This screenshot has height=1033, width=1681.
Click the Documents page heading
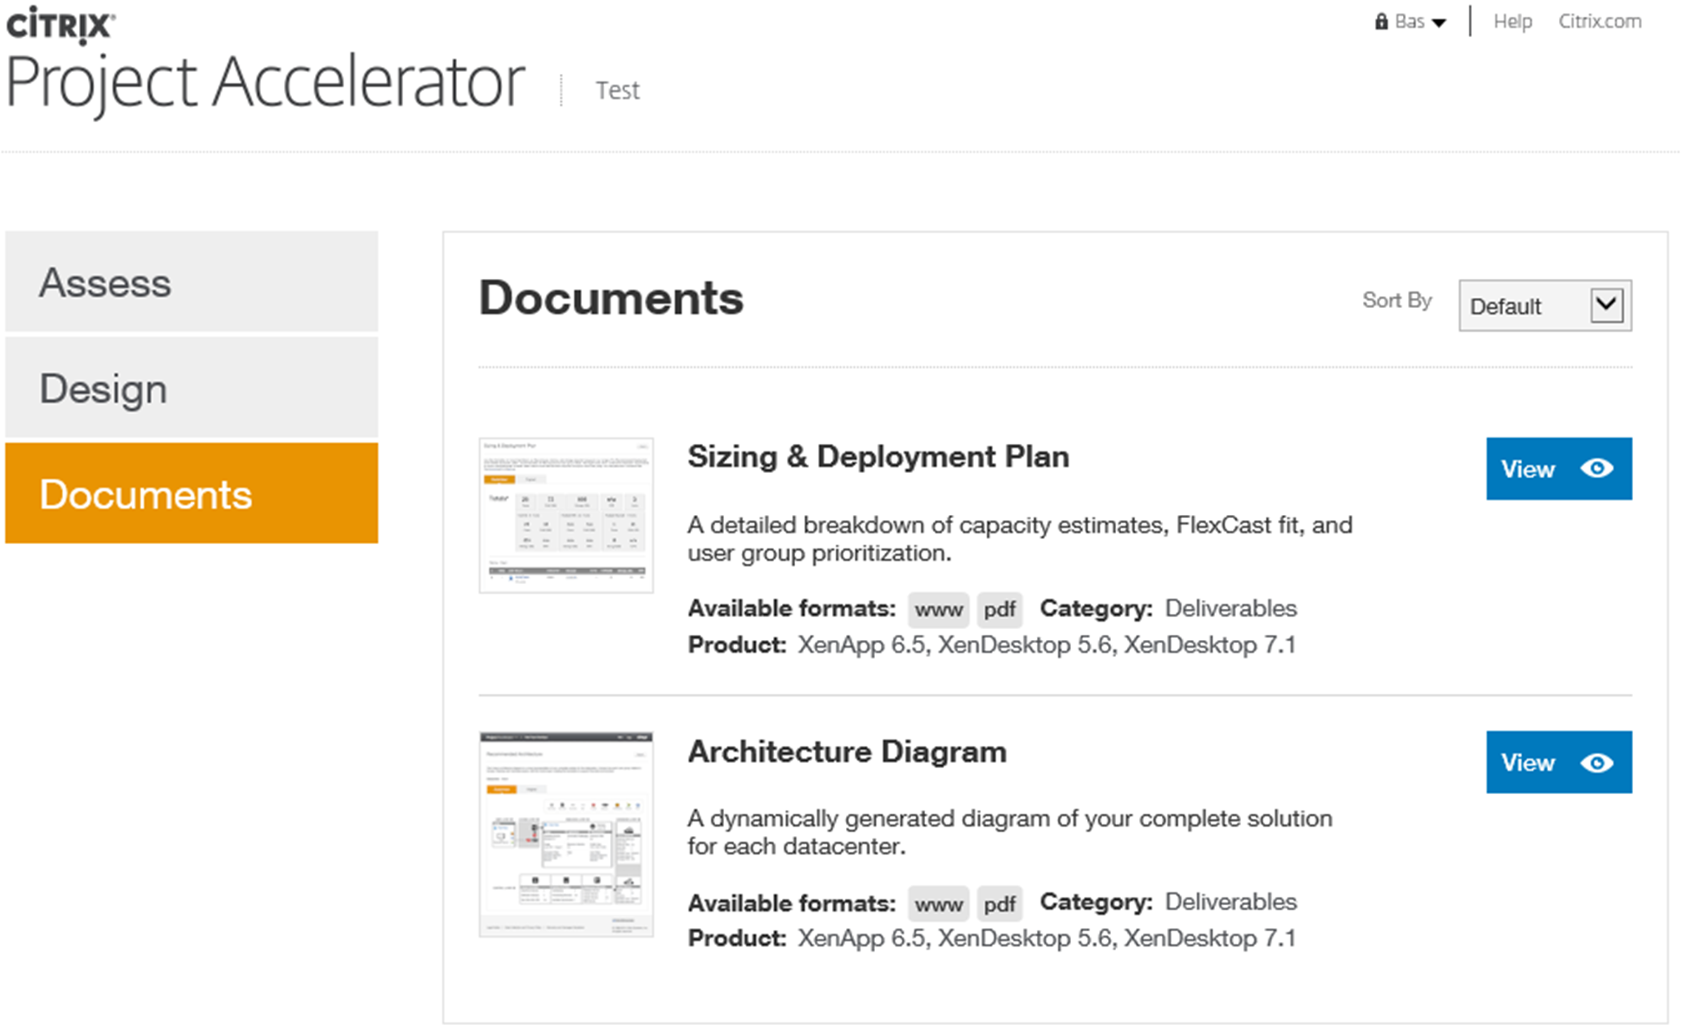tap(611, 299)
